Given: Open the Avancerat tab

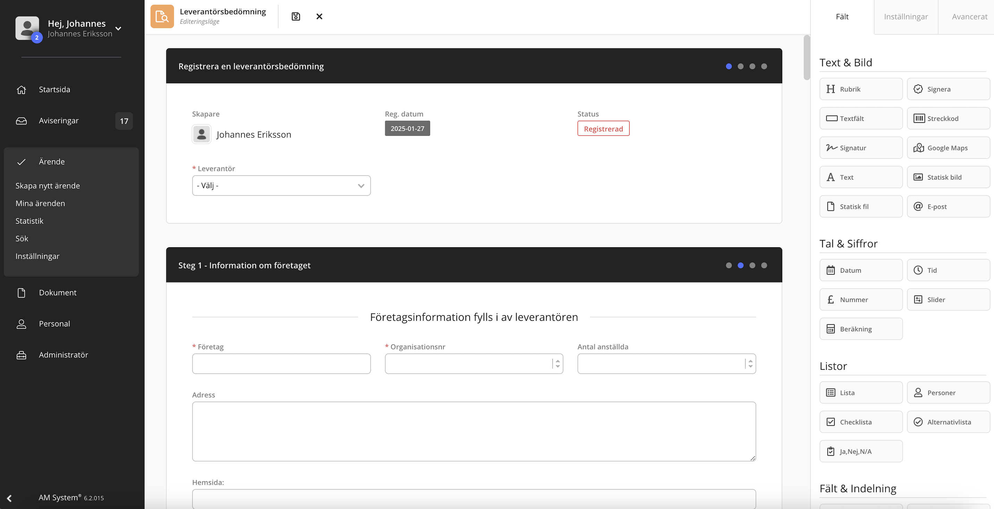Looking at the screenshot, I should (970, 17).
